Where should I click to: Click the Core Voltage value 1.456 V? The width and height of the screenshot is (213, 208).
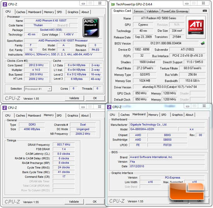click(x=69, y=34)
